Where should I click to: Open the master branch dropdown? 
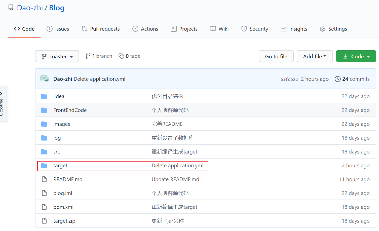57,56
